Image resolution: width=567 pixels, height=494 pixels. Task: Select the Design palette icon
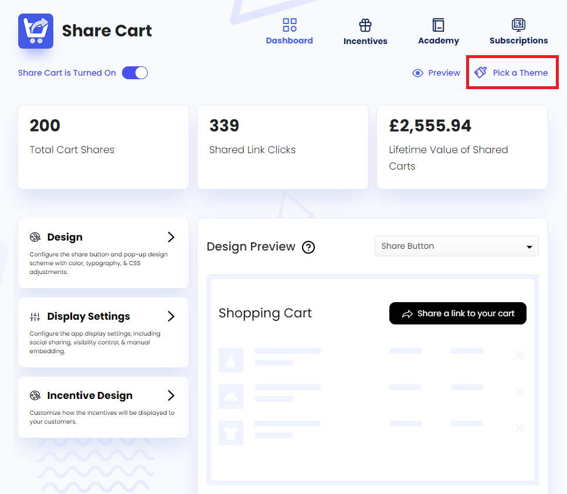pos(33,237)
